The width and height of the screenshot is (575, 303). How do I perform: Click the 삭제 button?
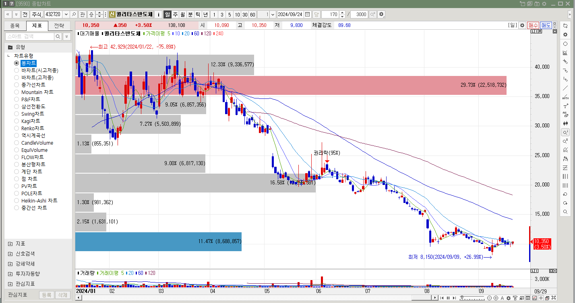62,295
